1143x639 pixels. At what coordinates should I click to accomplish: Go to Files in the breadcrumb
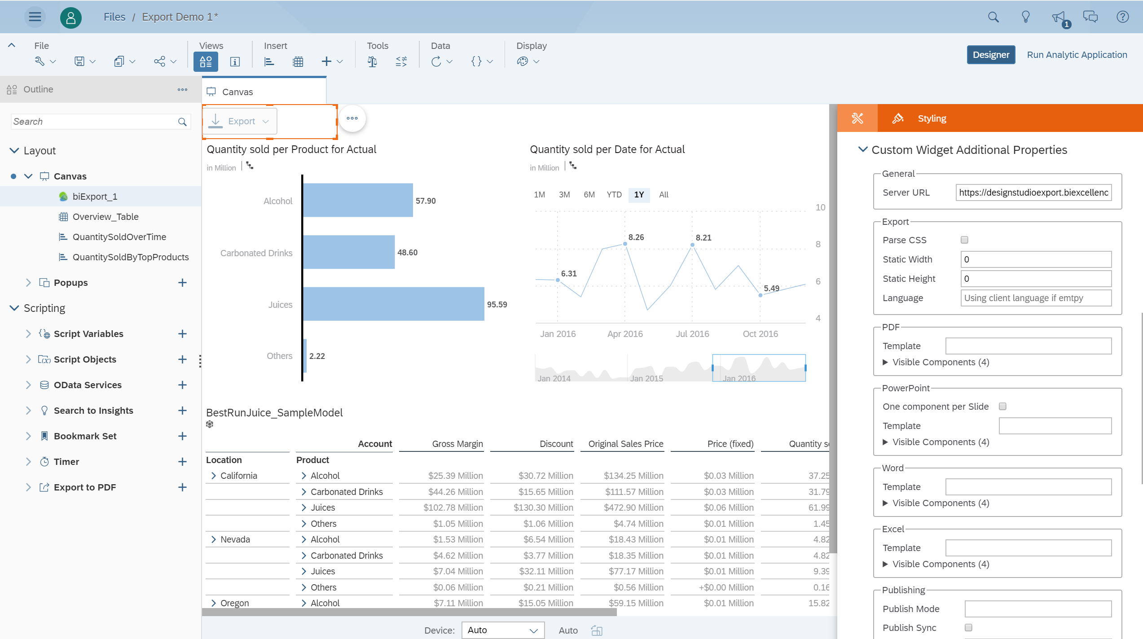coord(114,17)
